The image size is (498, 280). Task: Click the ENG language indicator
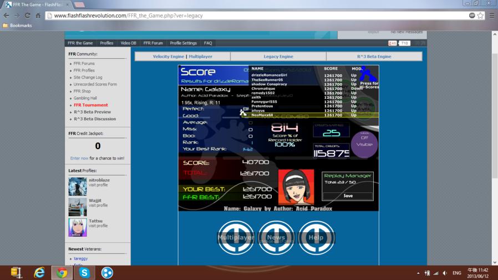[x=457, y=273]
